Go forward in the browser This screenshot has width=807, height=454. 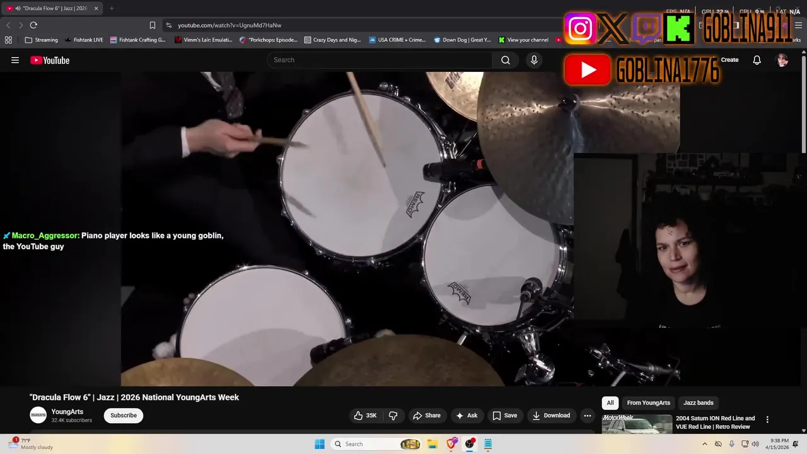(x=20, y=25)
